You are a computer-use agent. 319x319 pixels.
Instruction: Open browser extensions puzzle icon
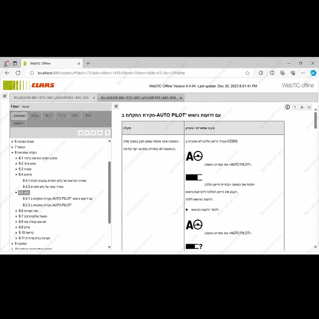pos(261,73)
